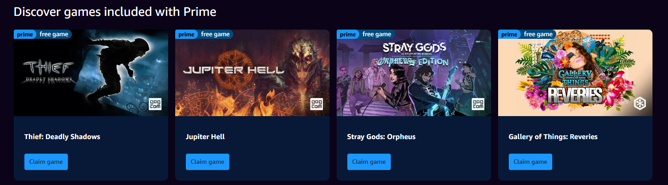Viewport: 668px width, 185px height.
Task: Claim game for Thief: Deadly Shadows
Action: (46, 162)
